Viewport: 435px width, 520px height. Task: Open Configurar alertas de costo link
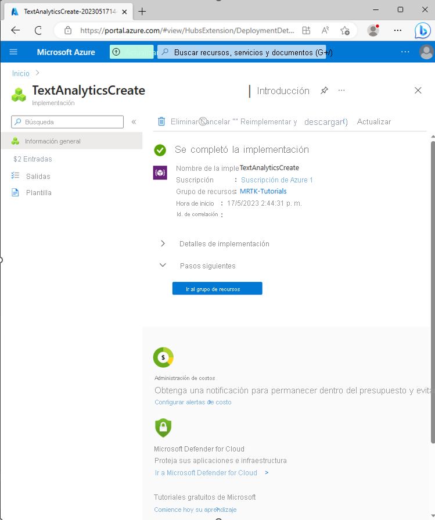(193, 402)
